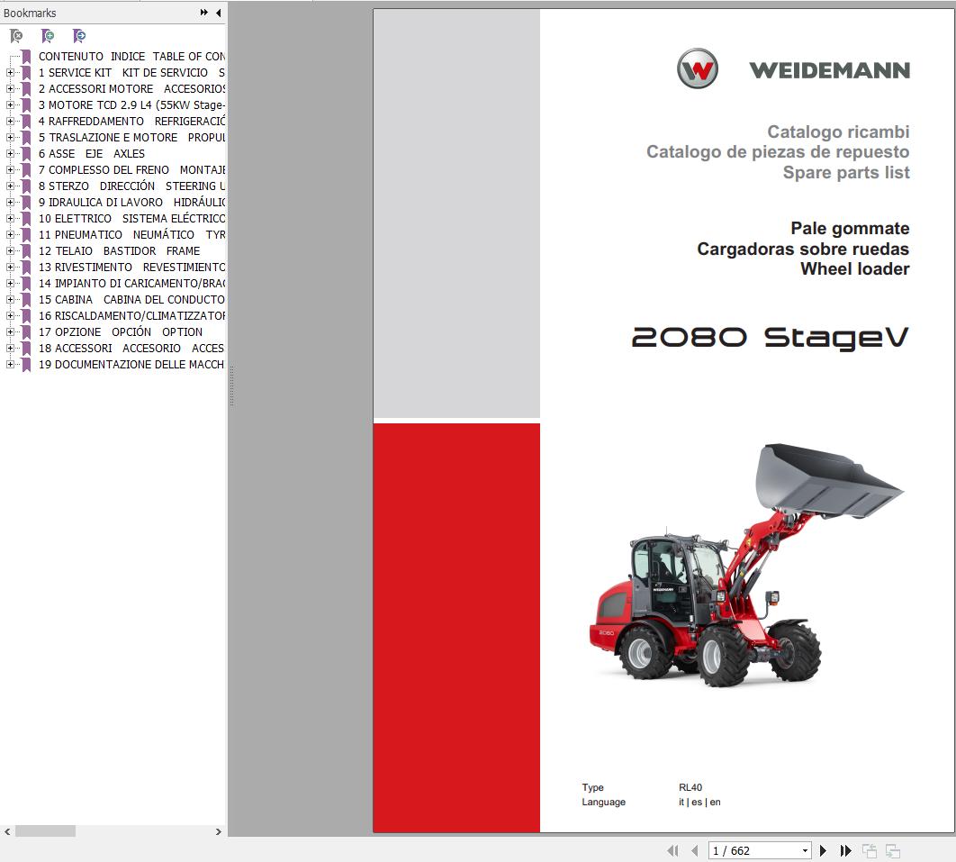956x862 pixels.
Task: Click the add new bookmark icon
Action: coord(48,36)
